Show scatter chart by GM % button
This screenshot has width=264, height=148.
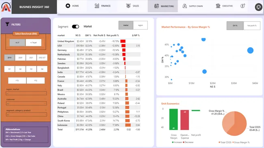pyautogui.click(x=235, y=26)
